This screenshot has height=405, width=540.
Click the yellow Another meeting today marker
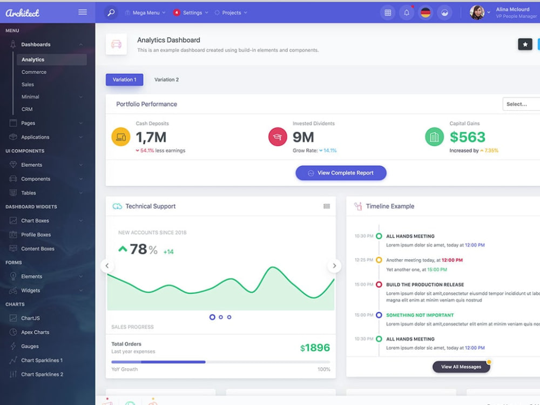pyautogui.click(x=379, y=260)
